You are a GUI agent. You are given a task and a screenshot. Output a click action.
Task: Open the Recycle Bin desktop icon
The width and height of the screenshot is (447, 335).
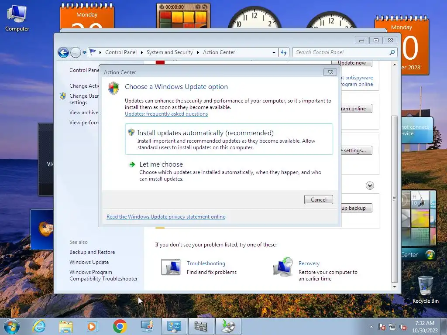coord(425,290)
